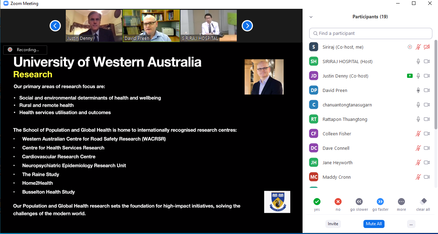The height and width of the screenshot is (234, 438).
Task: Toggle Siriraj's crossed-out camera icon
Action: coord(427,47)
